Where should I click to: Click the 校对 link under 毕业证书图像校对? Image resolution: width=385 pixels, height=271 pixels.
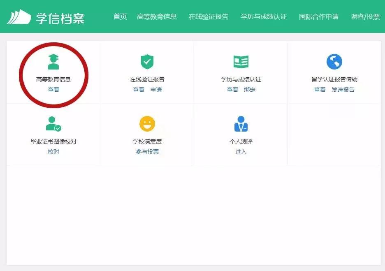pyautogui.click(x=53, y=152)
